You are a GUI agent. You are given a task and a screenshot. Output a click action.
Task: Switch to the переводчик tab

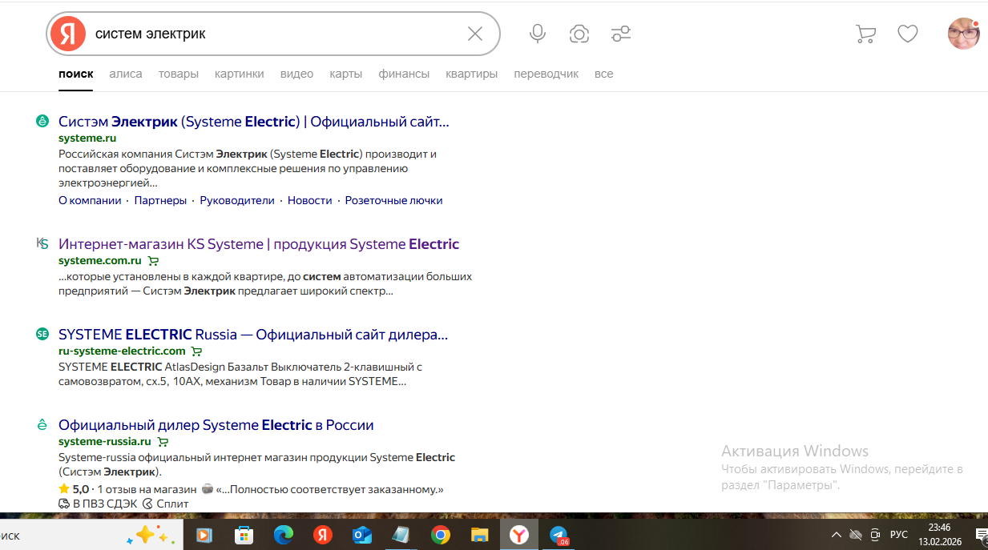point(546,74)
